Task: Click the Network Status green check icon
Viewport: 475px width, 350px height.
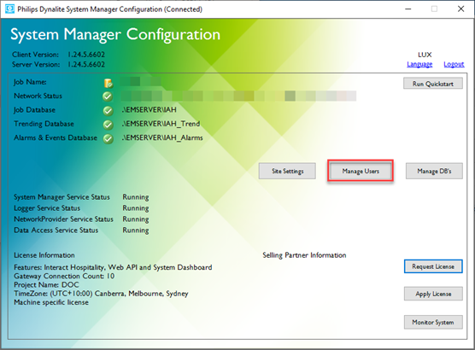Action: tap(108, 96)
